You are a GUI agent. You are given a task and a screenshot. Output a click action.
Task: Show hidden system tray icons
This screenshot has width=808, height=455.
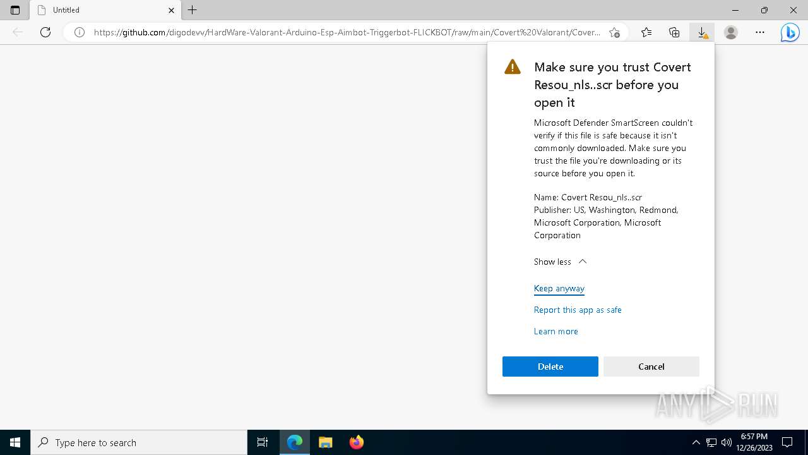(696, 442)
